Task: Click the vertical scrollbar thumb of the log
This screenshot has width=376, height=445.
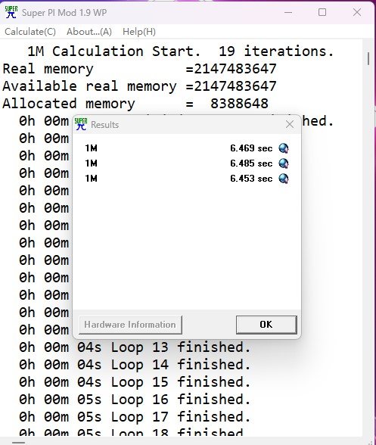Action: point(368,58)
